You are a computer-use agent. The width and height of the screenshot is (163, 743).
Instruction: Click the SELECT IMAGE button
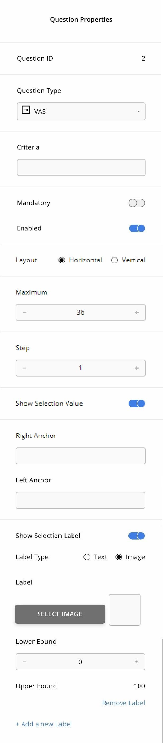[x=60, y=614]
